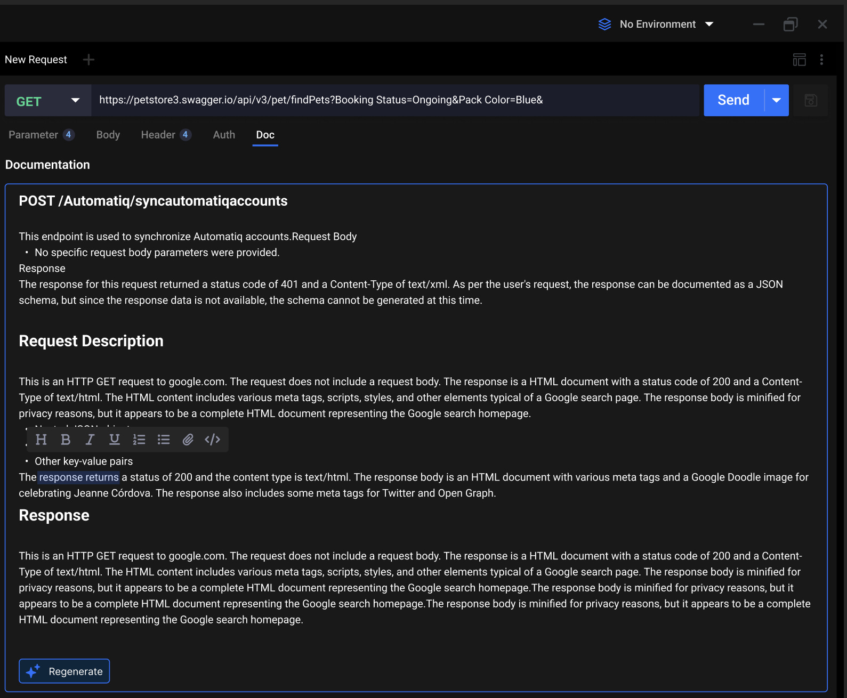
Task: Switch to the Auth tab
Action: click(224, 135)
